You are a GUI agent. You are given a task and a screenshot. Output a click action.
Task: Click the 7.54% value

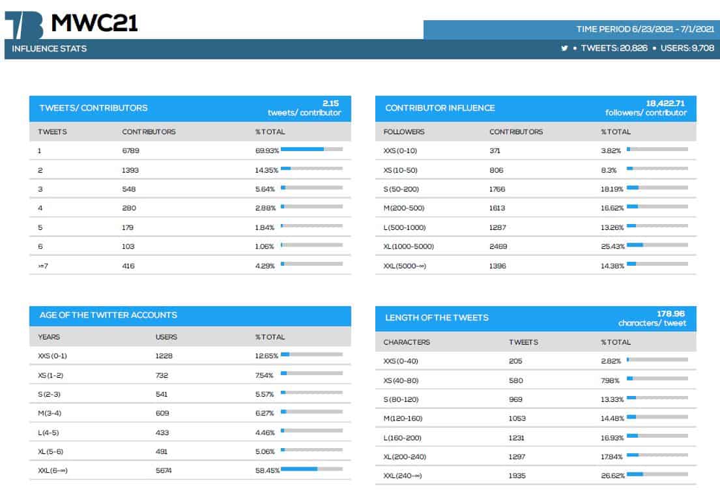point(264,375)
